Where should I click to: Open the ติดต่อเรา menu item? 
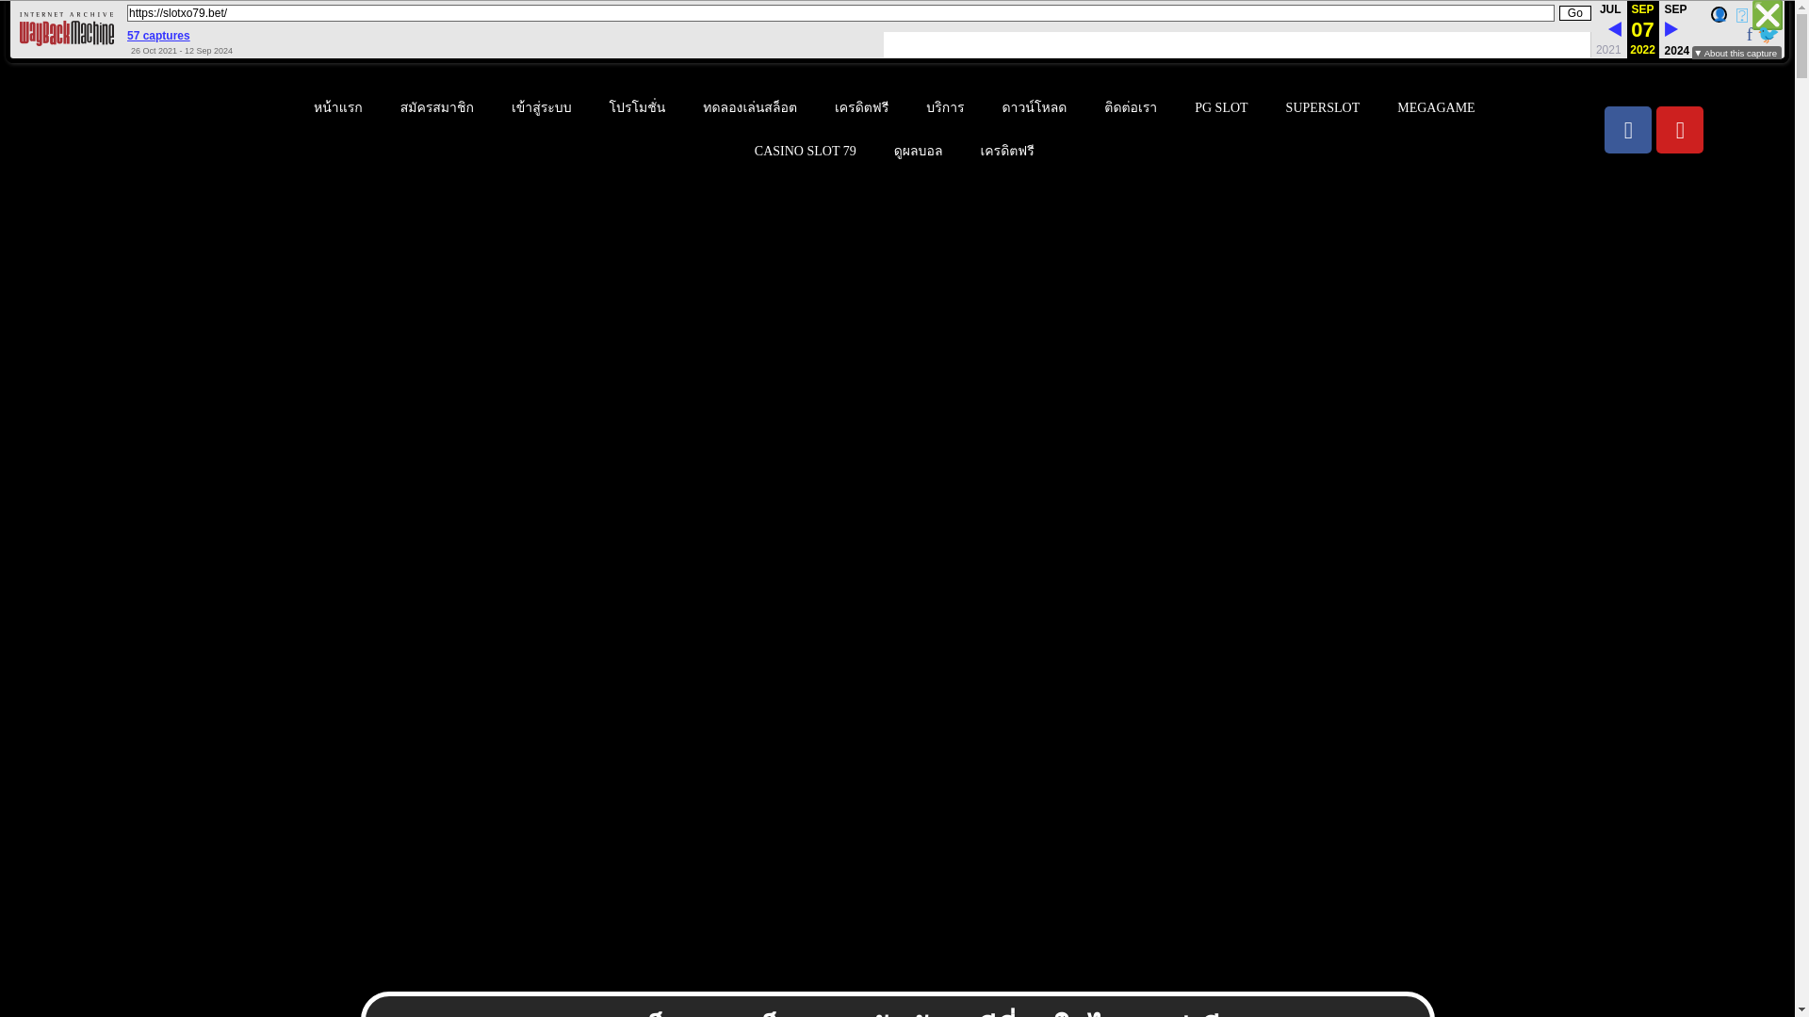tap(1131, 108)
